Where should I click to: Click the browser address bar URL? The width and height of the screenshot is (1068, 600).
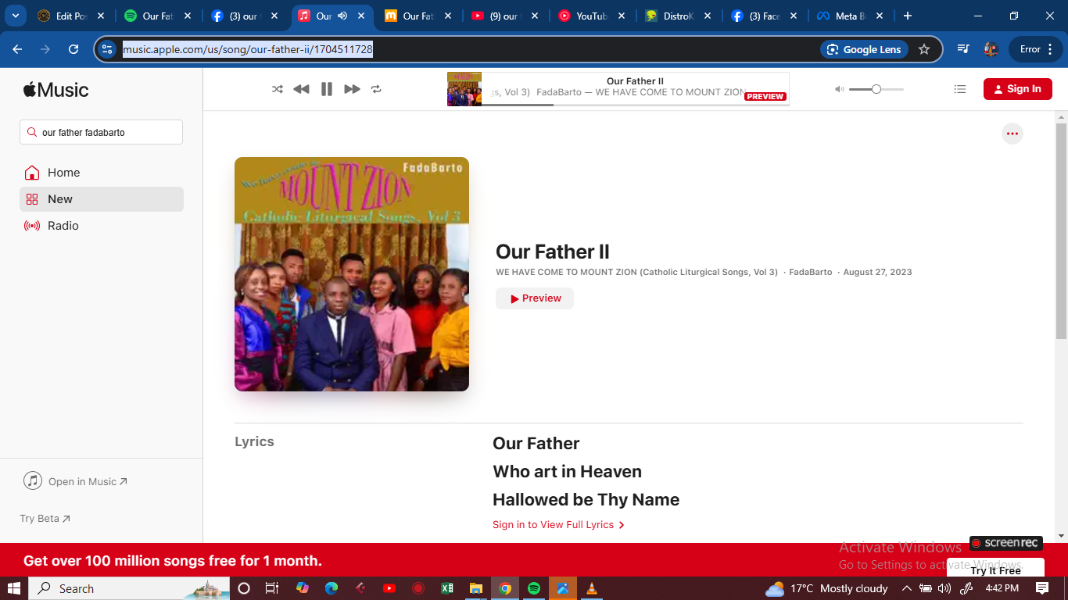tap(247, 49)
